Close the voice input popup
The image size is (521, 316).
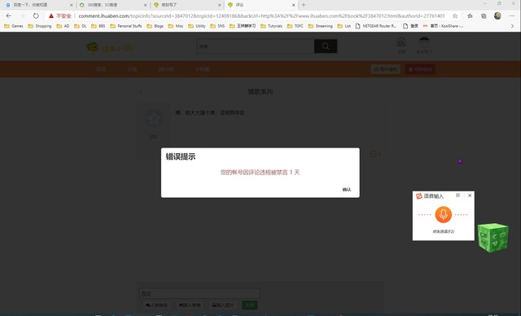(470, 195)
